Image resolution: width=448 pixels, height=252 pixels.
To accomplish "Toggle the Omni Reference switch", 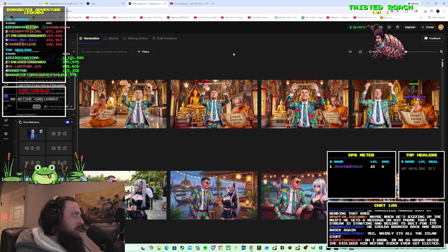I will [67, 122].
